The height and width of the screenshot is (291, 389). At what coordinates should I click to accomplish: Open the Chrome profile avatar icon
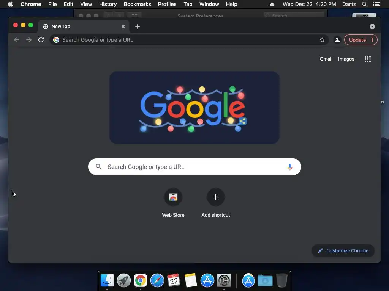(x=337, y=40)
